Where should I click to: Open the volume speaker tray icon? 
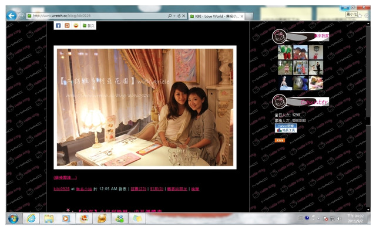coord(339,218)
